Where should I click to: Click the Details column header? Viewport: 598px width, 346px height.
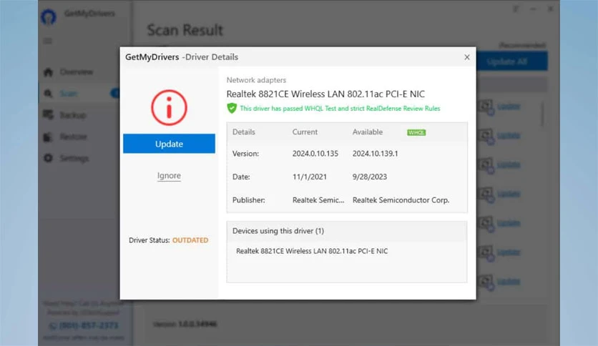(x=244, y=132)
